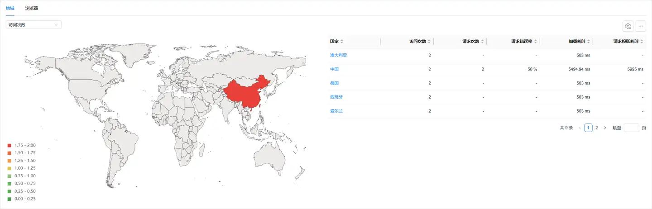
Task: Open the 中国 country link
Action: pos(334,70)
